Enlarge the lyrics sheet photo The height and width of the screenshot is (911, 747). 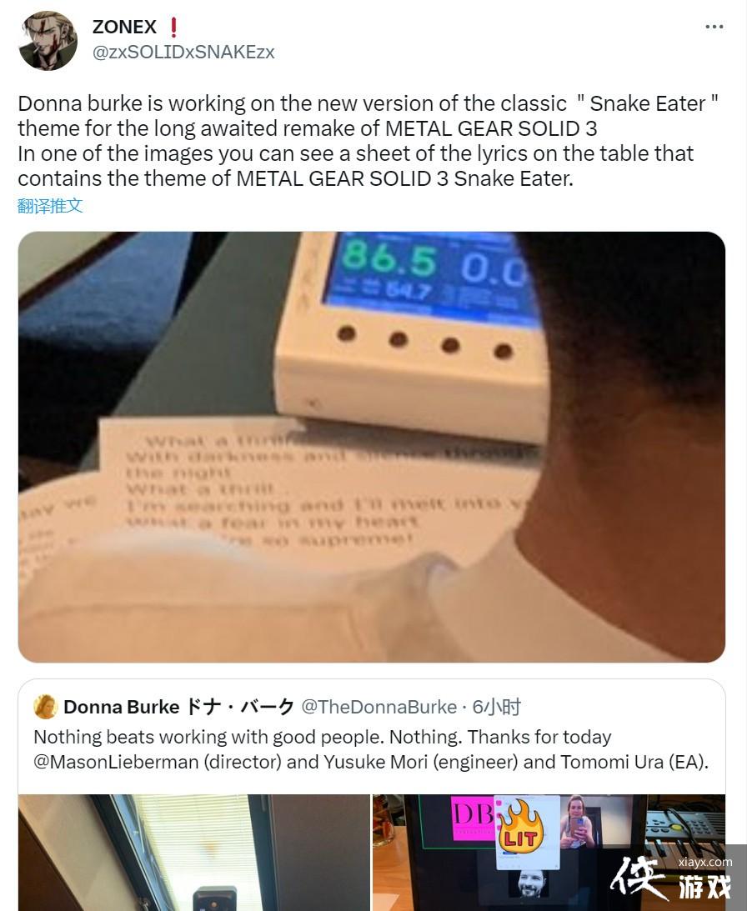point(372,447)
